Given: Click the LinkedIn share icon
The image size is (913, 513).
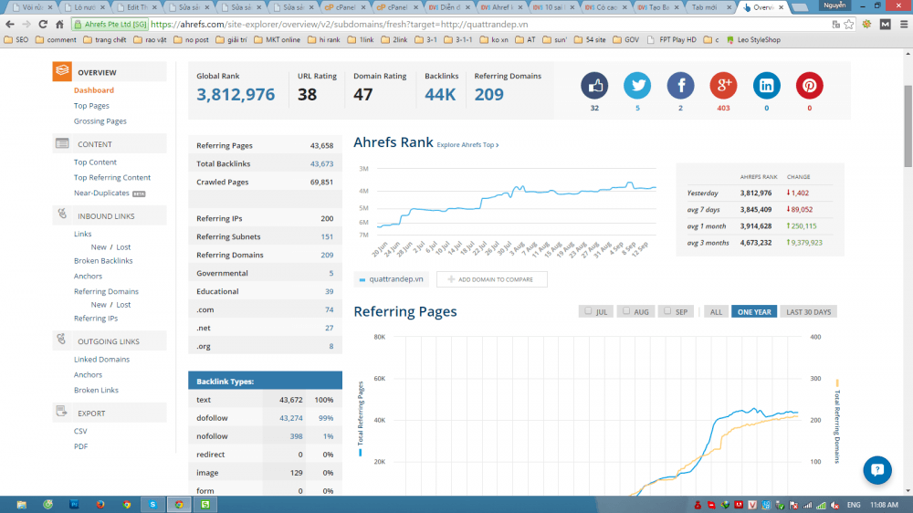Looking at the screenshot, I should [766, 86].
